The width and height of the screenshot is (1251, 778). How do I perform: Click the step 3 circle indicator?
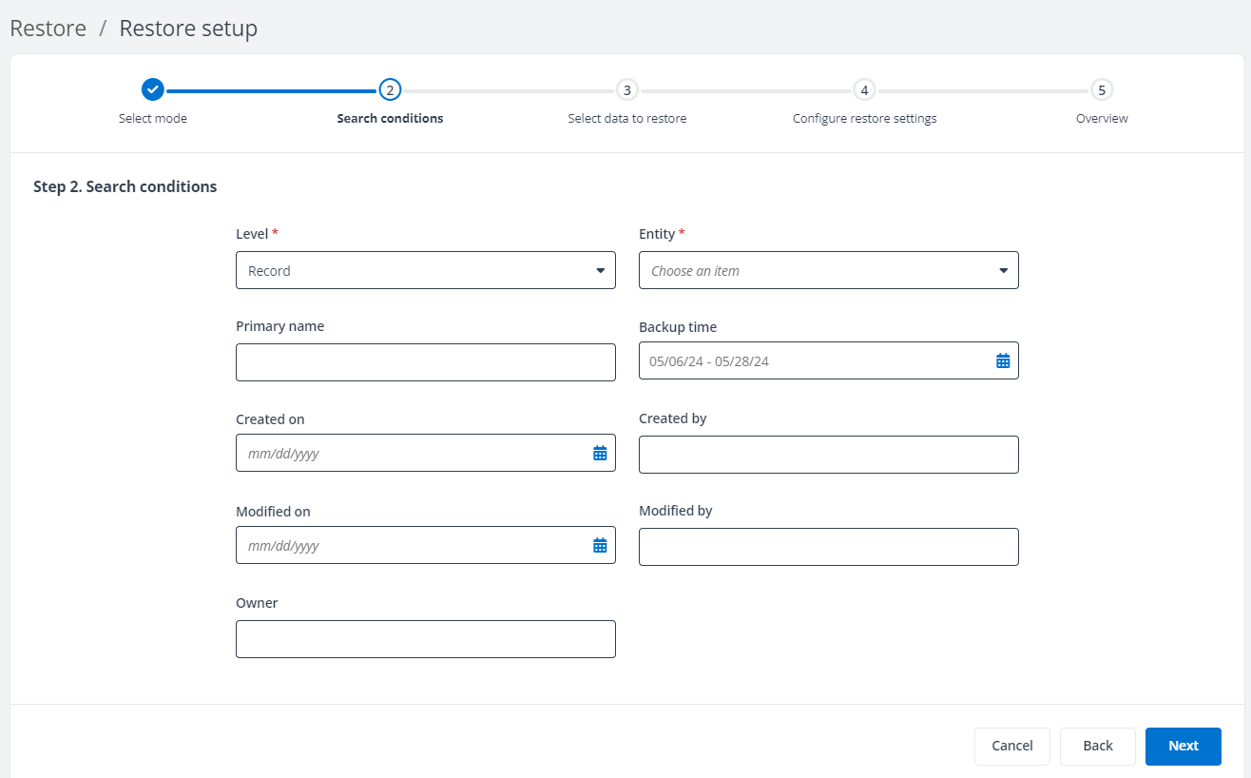click(626, 89)
